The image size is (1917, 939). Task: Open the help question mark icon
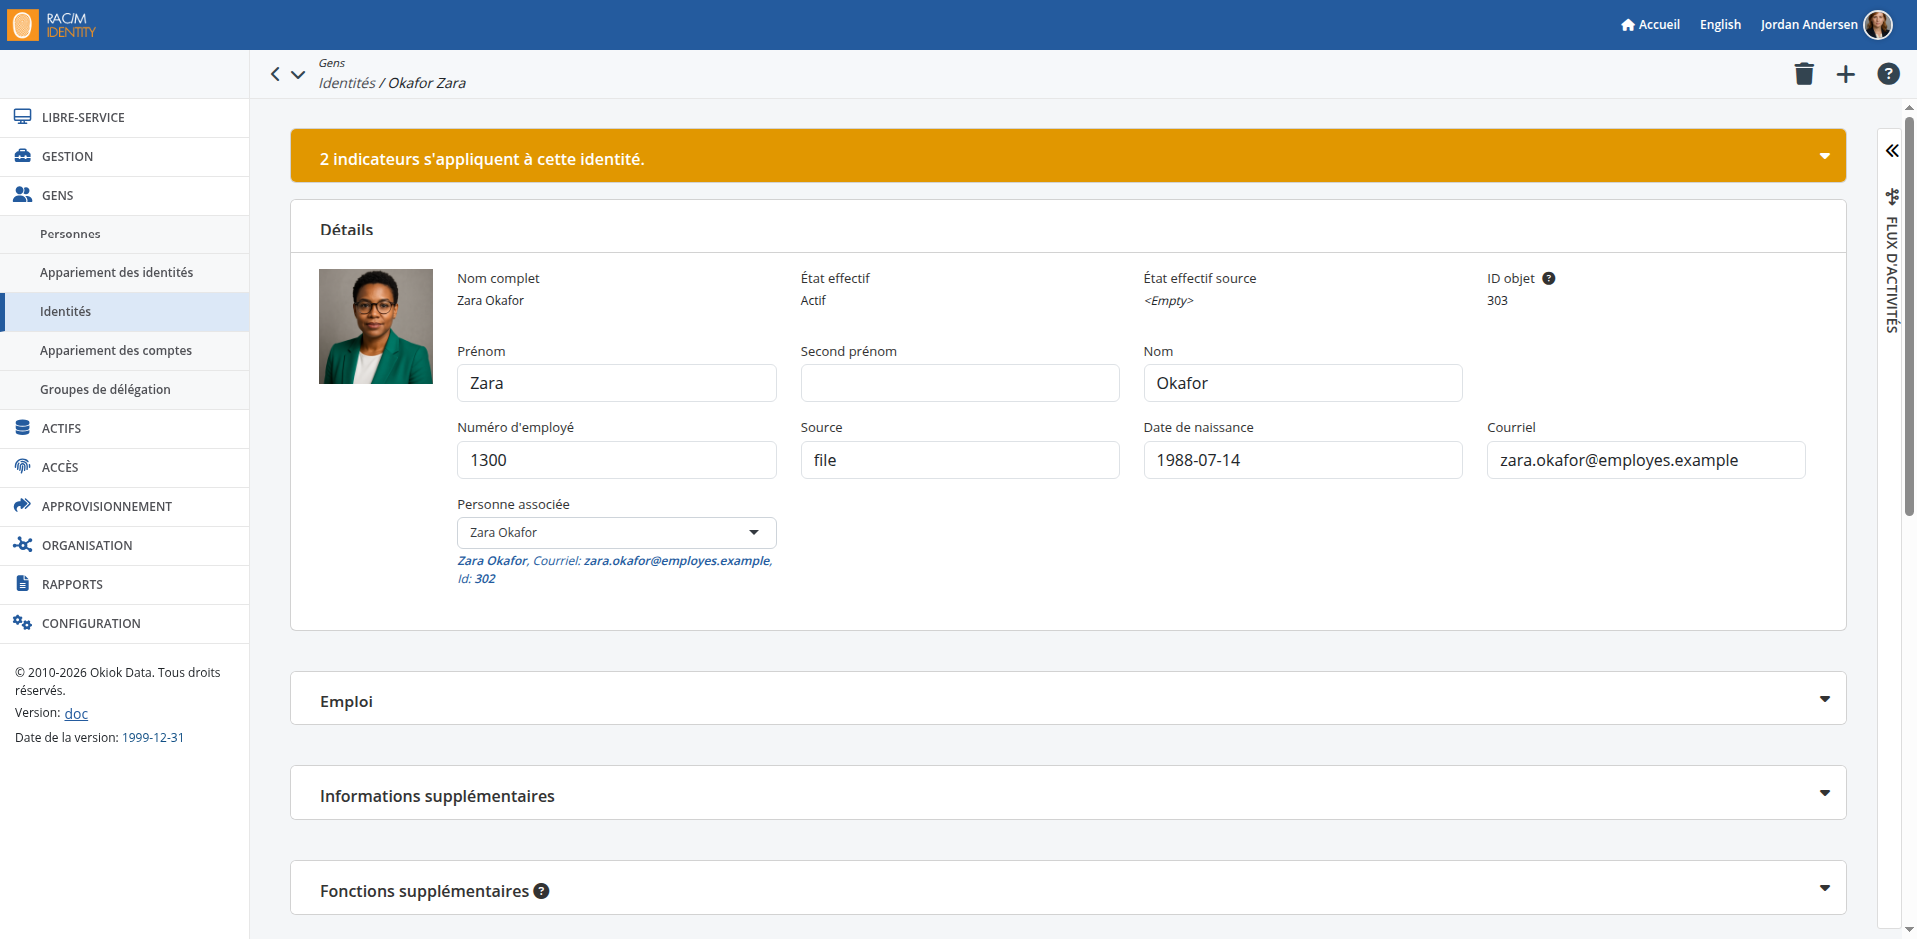point(1888,74)
